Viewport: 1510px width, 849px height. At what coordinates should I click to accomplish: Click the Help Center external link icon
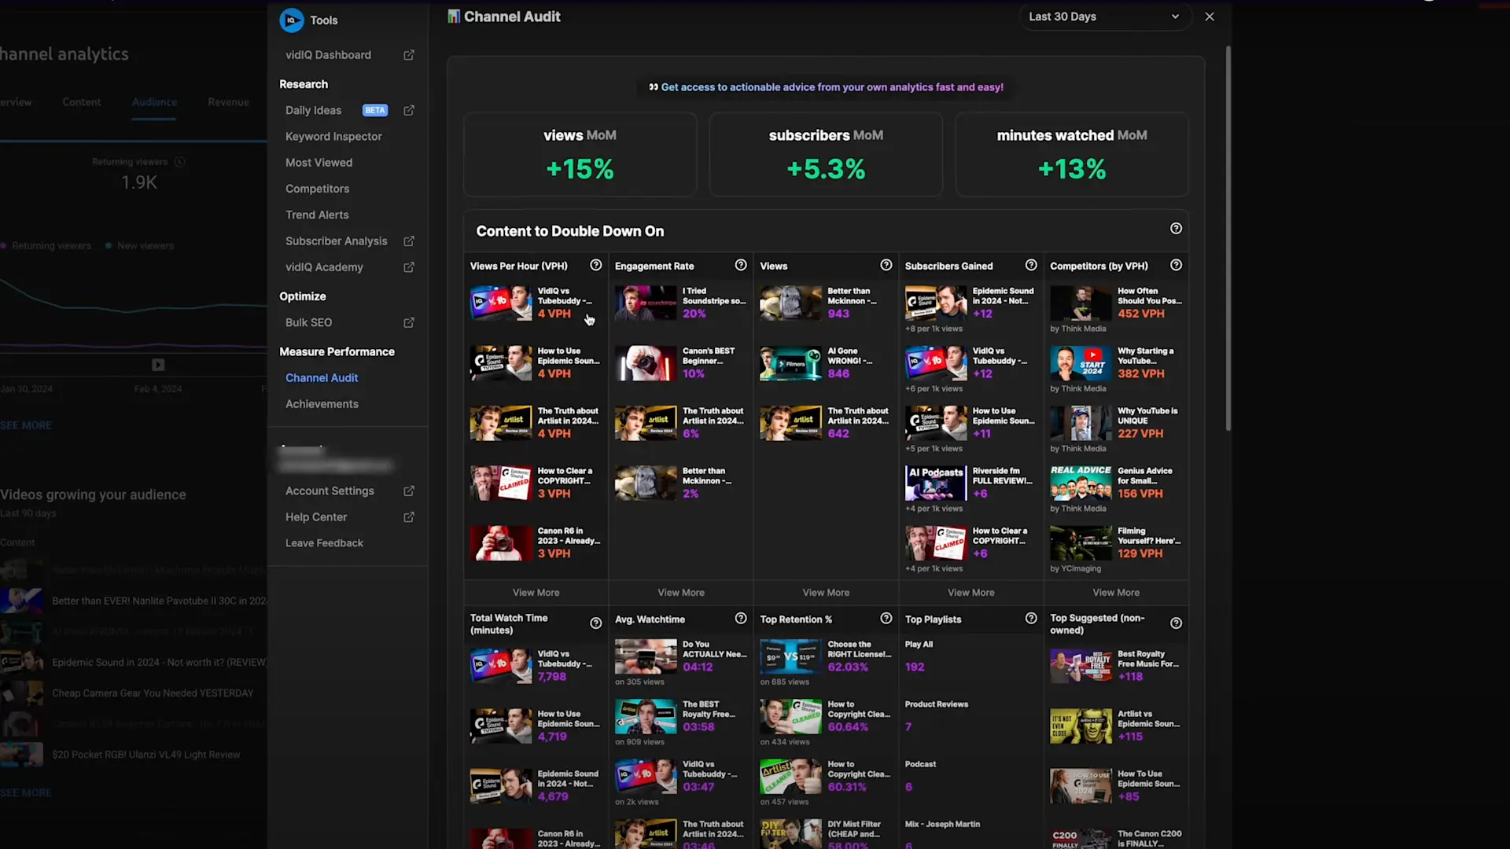[x=409, y=516]
